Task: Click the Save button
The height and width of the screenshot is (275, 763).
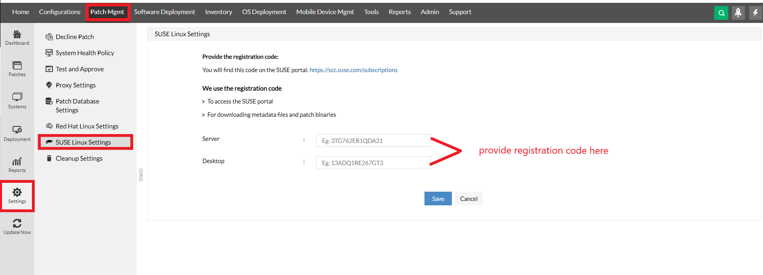Action: 438,198
